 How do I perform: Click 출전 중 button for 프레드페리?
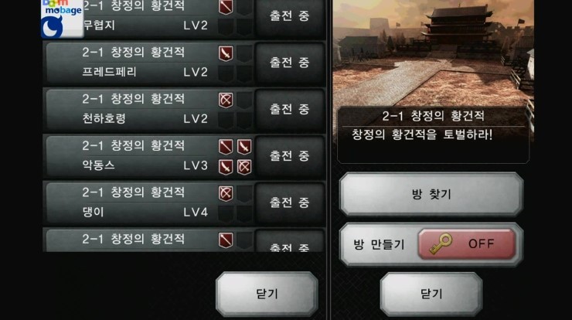(289, 63)
